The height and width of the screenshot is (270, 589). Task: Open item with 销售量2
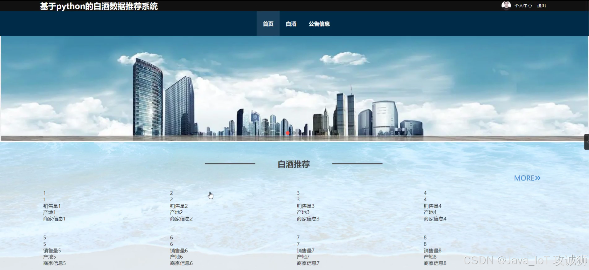(x=179, y=206)
